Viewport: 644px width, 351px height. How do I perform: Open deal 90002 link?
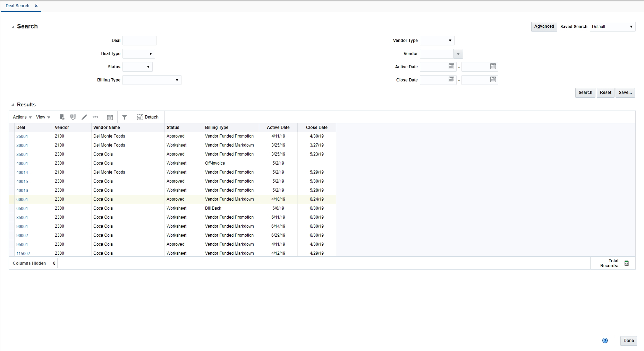click(x=22, y=236)
